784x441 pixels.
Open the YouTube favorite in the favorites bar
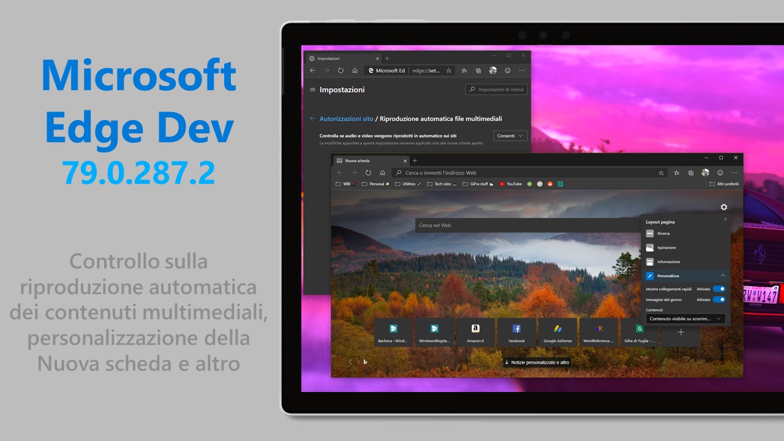510,184
